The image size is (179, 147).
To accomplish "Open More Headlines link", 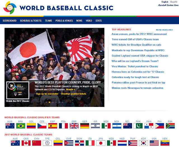I will 164,30.
